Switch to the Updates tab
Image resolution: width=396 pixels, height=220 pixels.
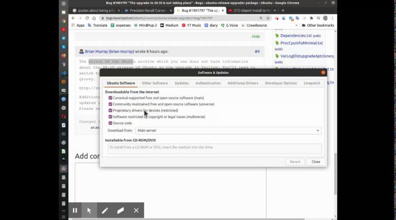(182, 83)
